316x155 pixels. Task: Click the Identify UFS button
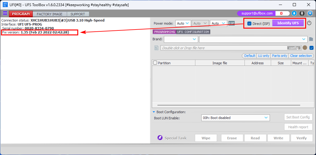(288, 23)
